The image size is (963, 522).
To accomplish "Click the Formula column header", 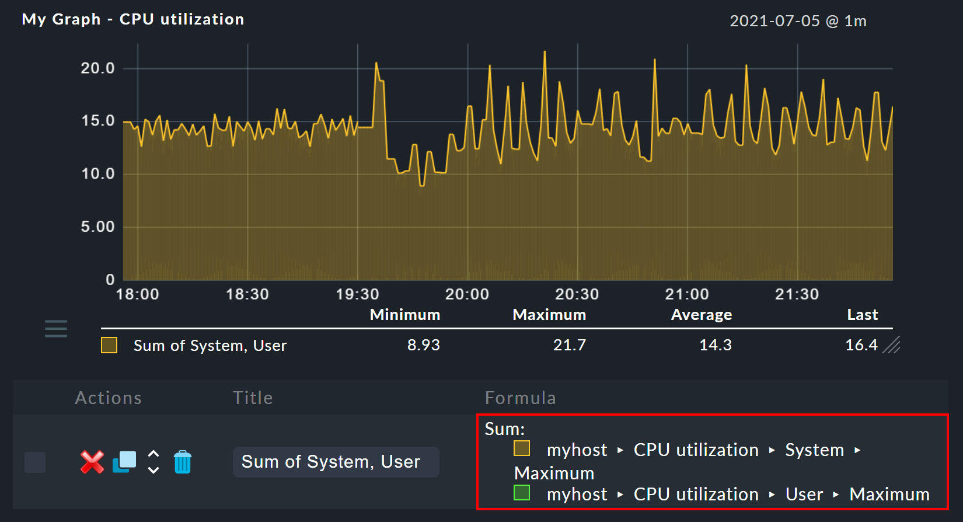I will (x=520, y=398).
